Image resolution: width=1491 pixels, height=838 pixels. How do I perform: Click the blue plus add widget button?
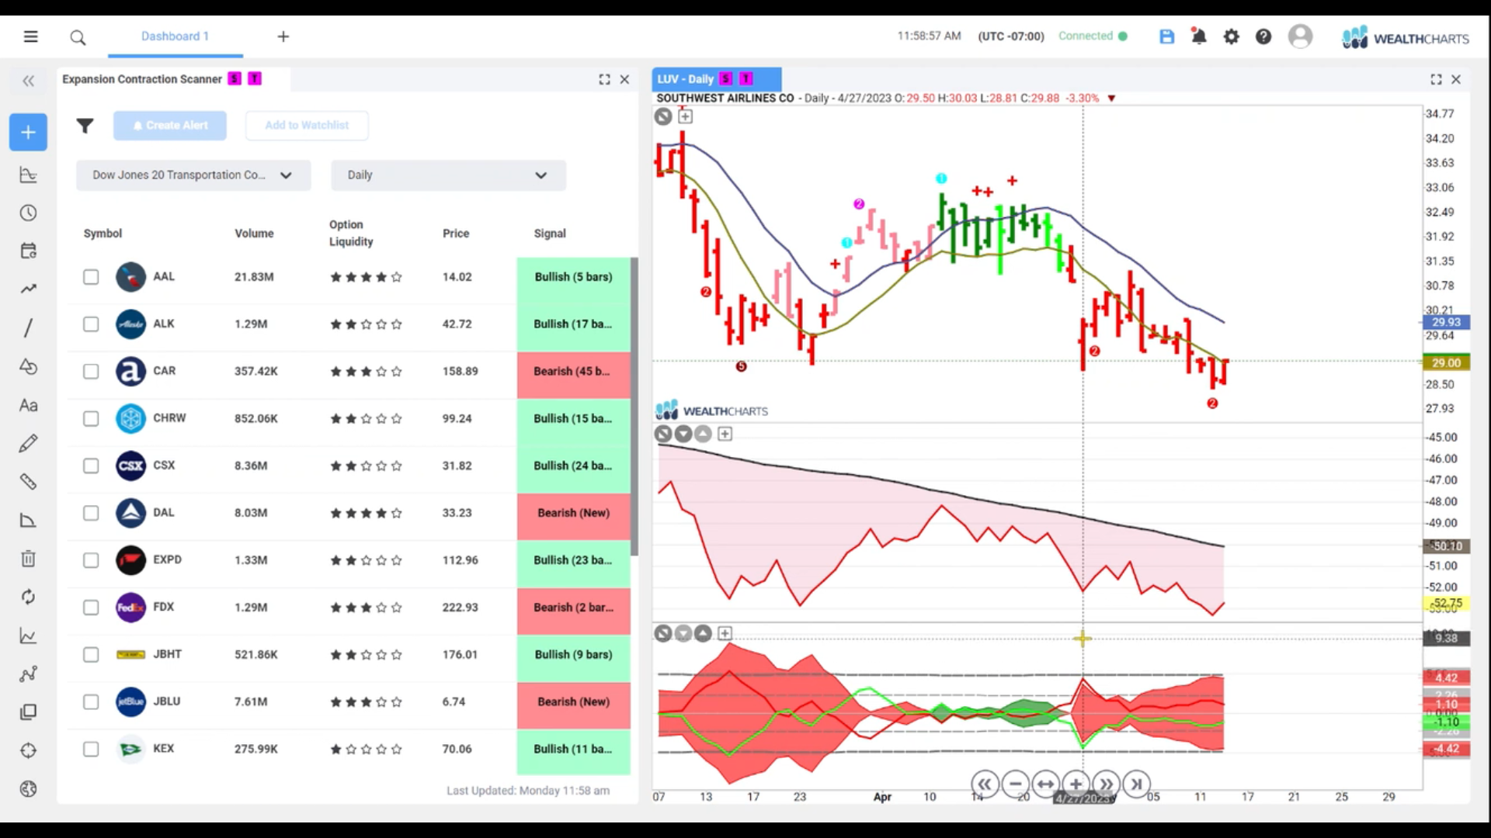28,132
